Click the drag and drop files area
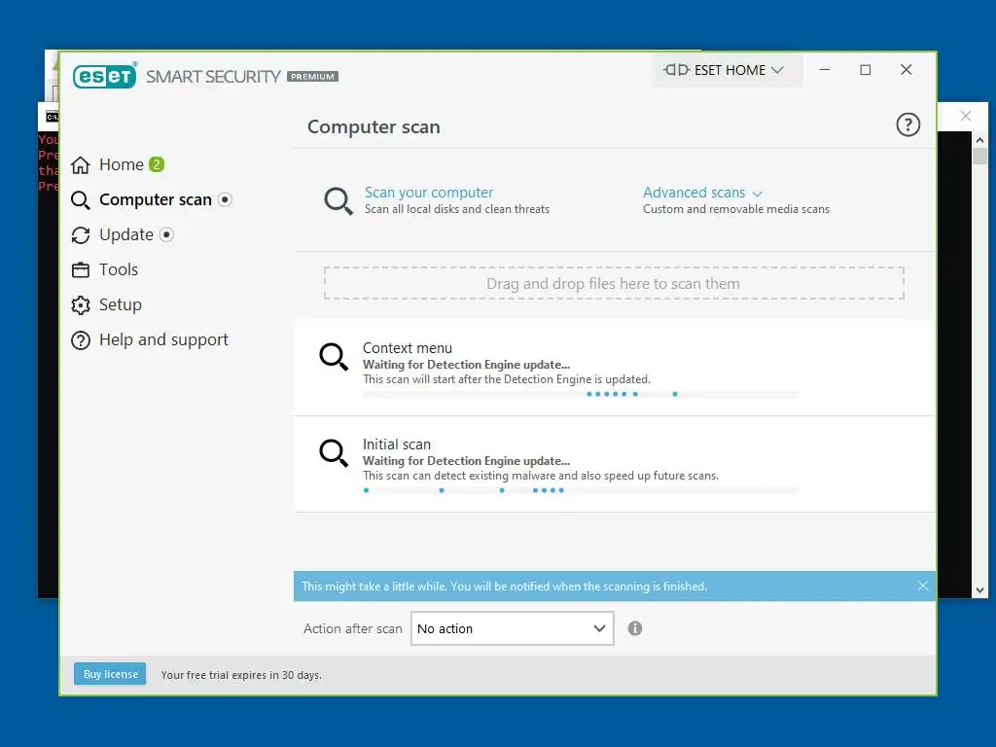Screen dimensions: 996x747 click(x=614, y=283)
